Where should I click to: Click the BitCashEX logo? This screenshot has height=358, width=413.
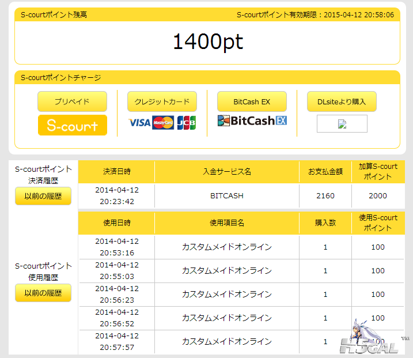point(252,120)
